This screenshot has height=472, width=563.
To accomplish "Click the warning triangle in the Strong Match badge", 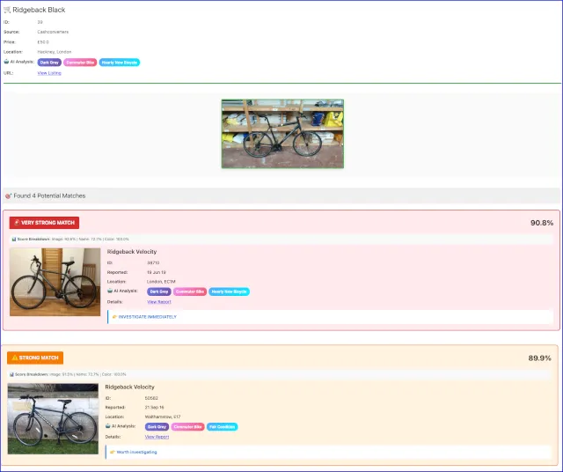I will (x=15, y=358).
